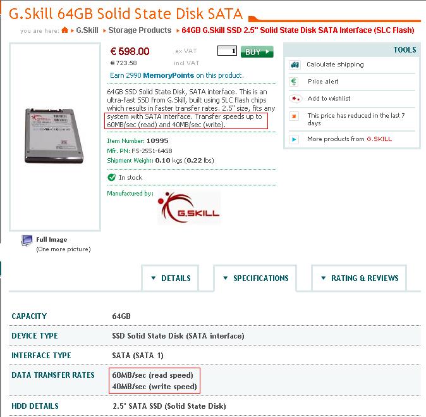Click the price reduced arrow icon

click(294, 116)
